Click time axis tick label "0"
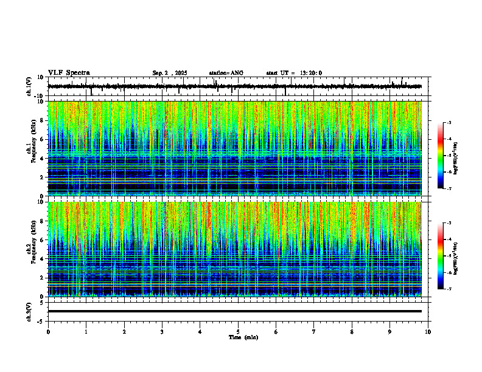 point(48,332)
